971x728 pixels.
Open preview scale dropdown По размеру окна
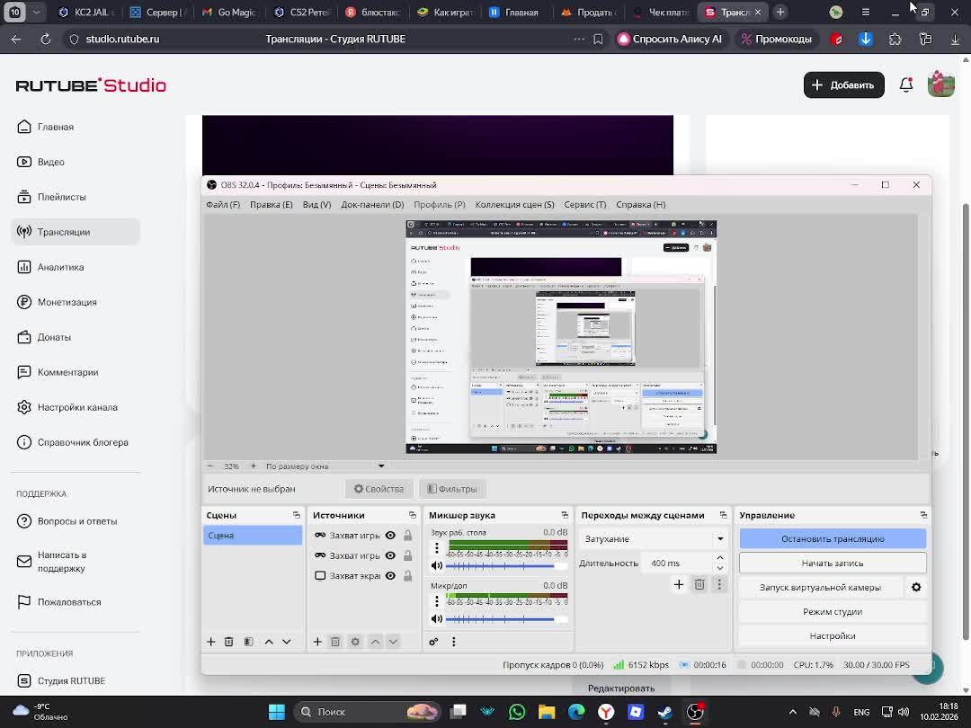(x=325, y=466)
